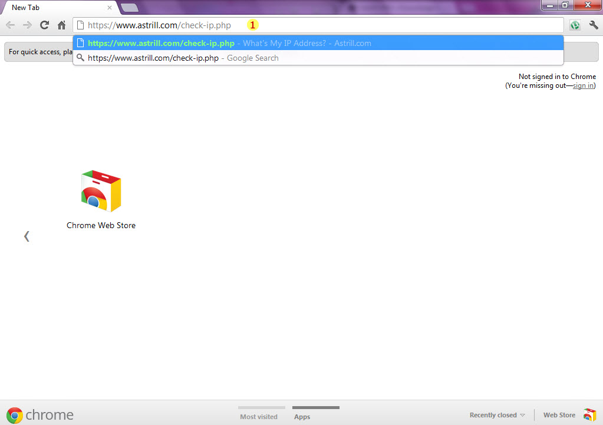This screenshot has width=603, height=425.
Task: Click the page icon inside address bar
Action: [x=80, y=25]
